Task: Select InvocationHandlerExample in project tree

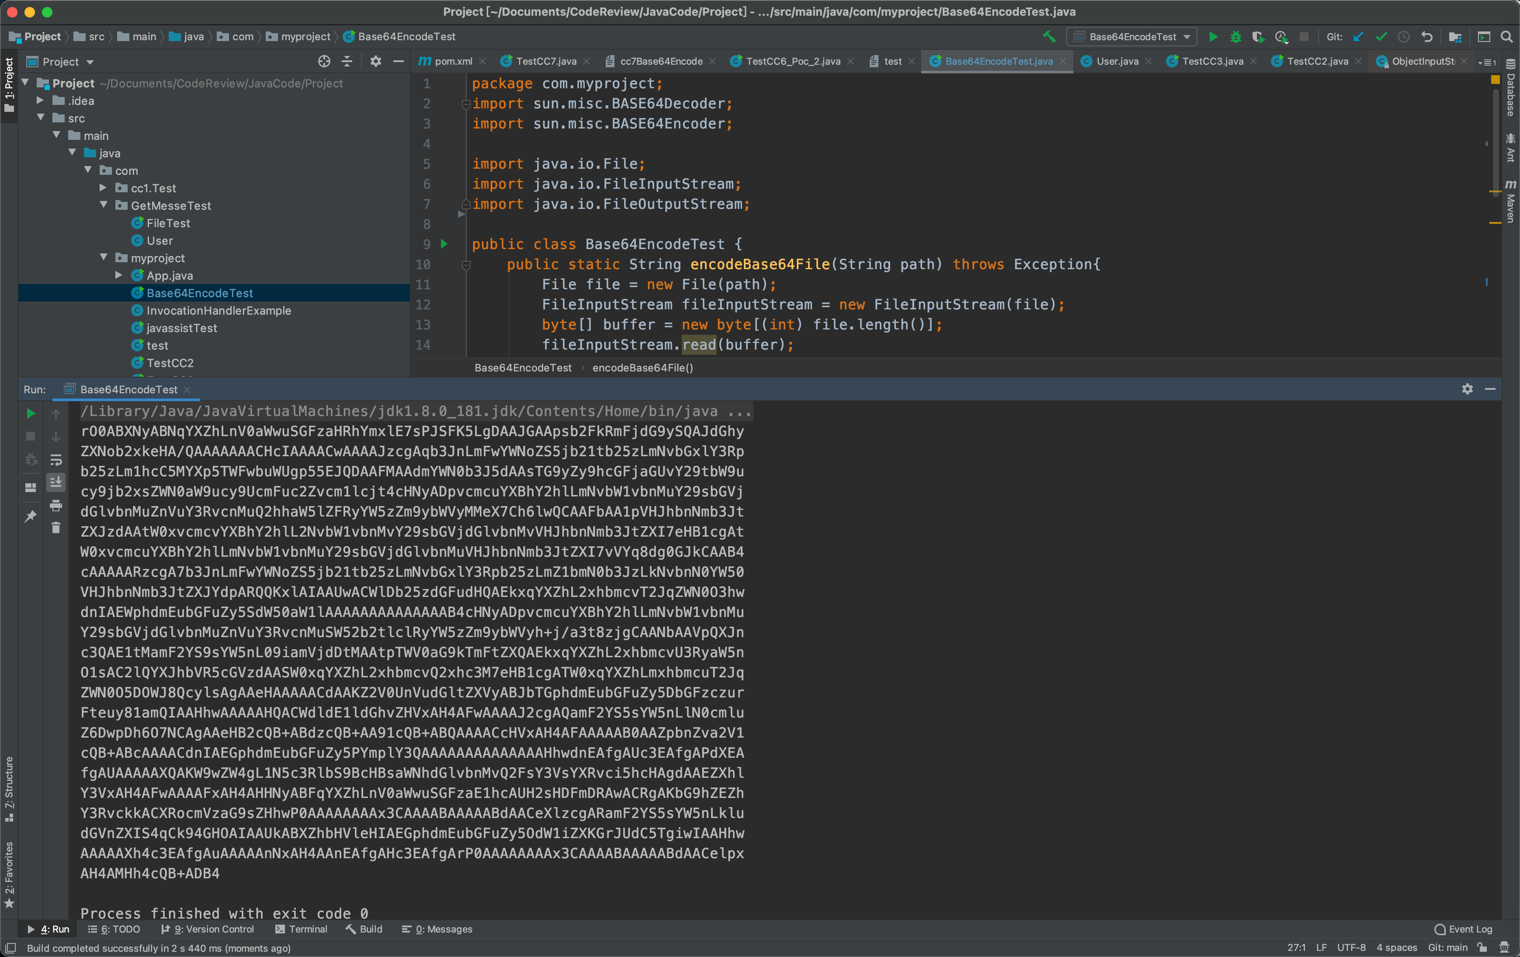Action: (x=219, y=311)
